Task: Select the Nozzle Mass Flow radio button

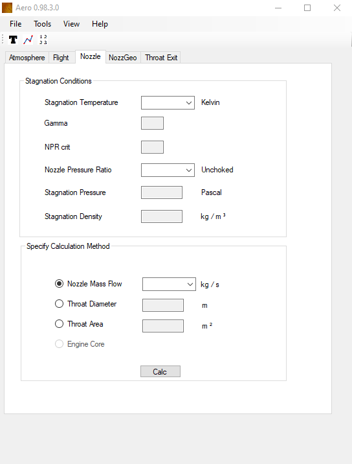Action: [59, 283]
